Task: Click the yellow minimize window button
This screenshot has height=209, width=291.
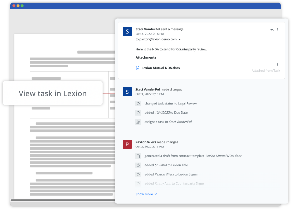Action: 18,6
